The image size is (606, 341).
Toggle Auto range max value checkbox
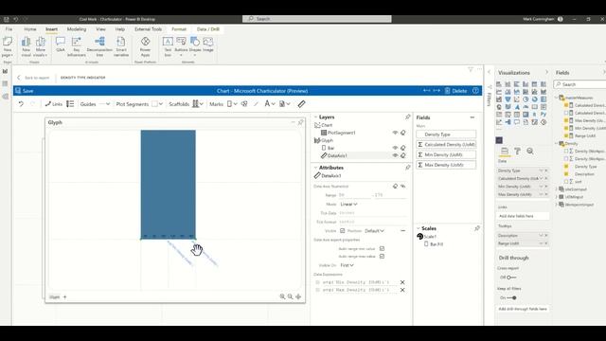[382, 257]
